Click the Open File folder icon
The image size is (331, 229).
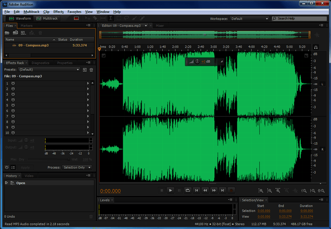point(7,33)
